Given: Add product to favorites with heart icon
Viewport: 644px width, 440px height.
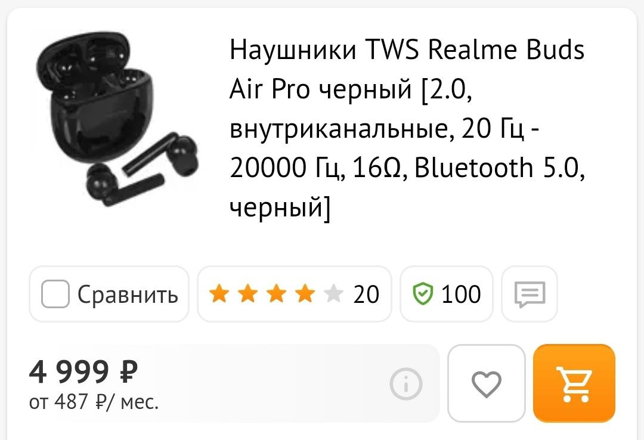Looking at the screenshot, I should point(487,383).
